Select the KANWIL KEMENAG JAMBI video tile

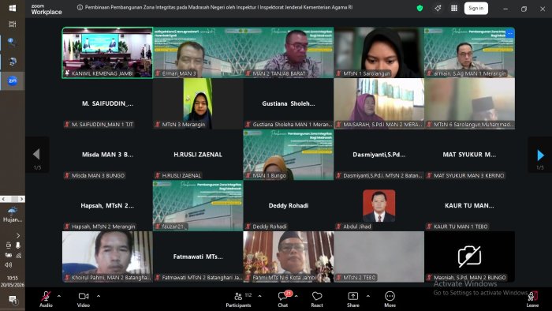(107, 52)
